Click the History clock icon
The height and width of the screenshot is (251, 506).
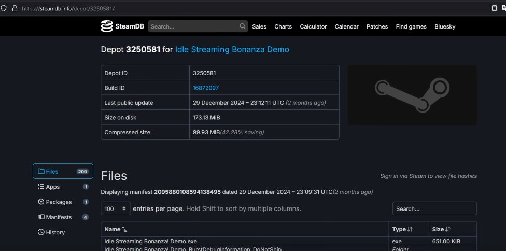41,232
